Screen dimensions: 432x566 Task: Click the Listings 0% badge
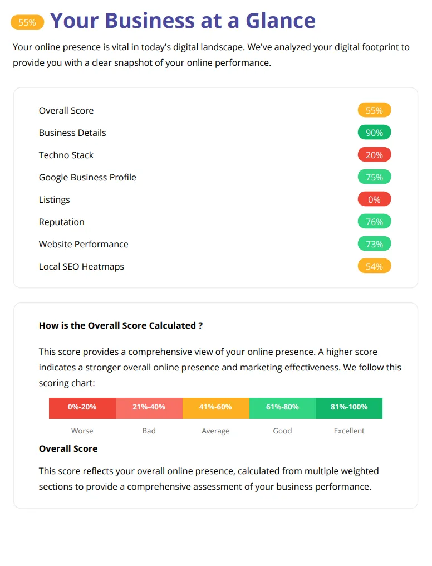[374, 199]
